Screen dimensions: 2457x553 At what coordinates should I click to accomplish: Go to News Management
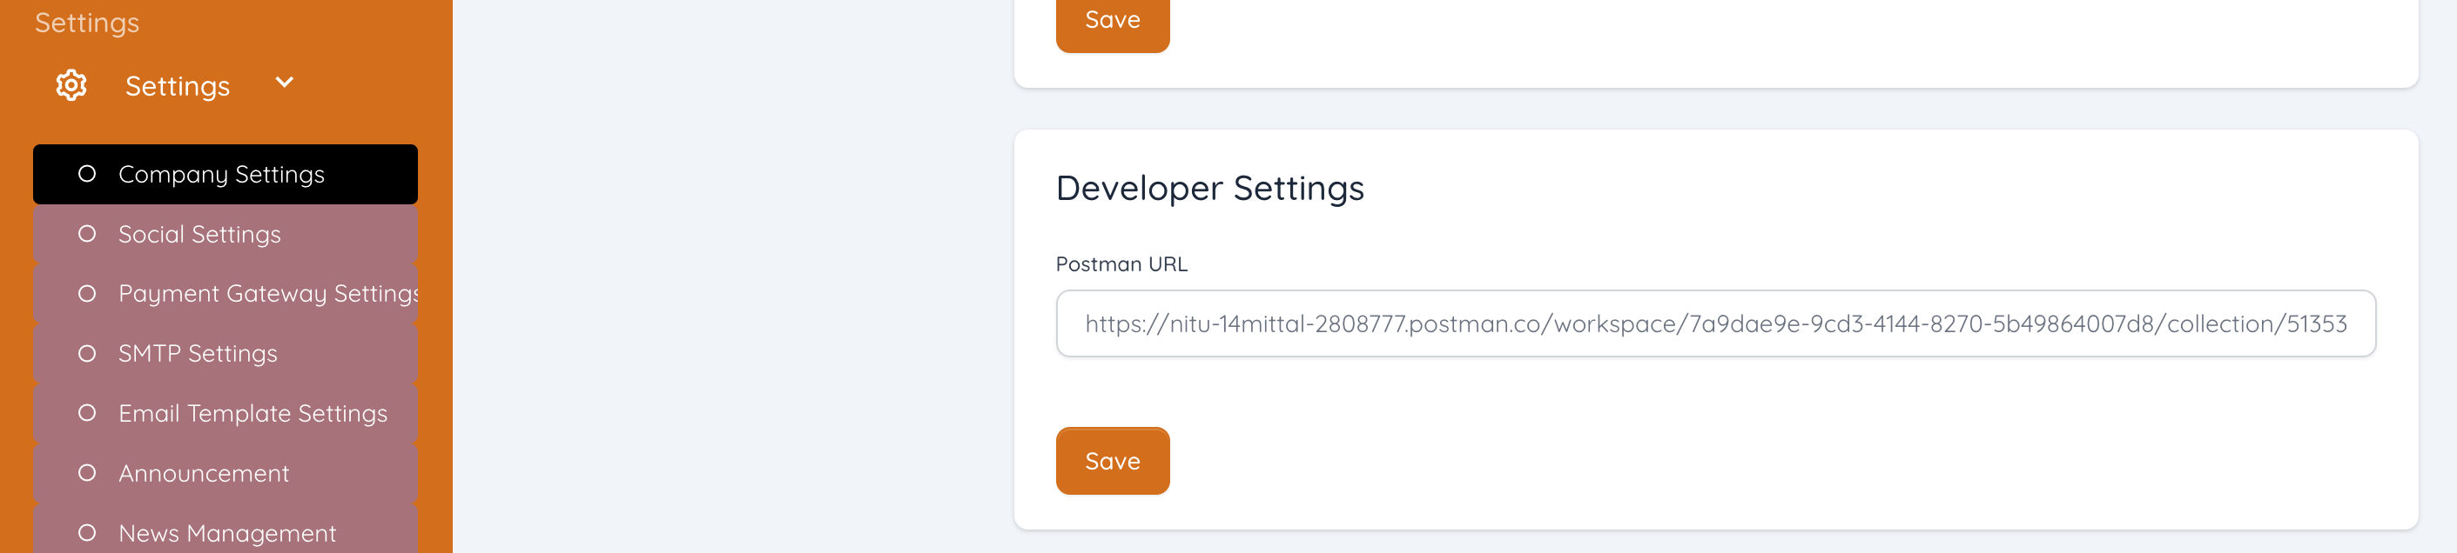click(x=227, y=533)
